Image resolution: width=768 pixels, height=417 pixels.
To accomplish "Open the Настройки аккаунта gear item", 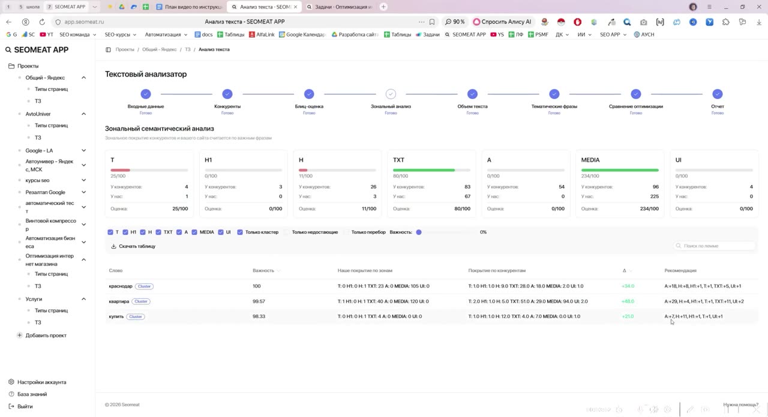I will 37,382.
